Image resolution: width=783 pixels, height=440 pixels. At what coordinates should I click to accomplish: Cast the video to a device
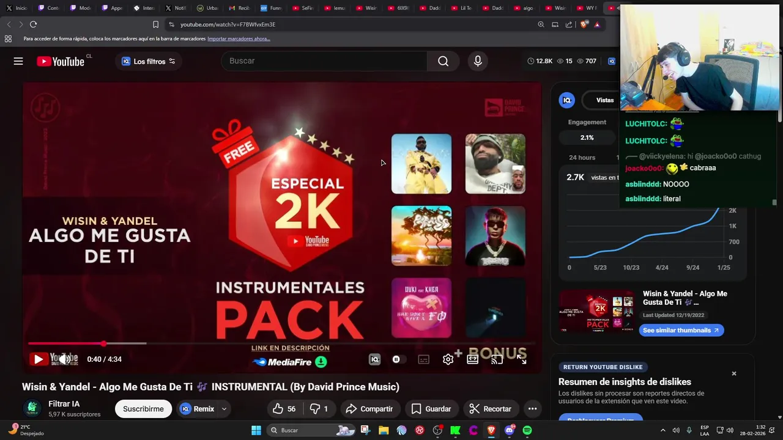click(x=497, y=359)
